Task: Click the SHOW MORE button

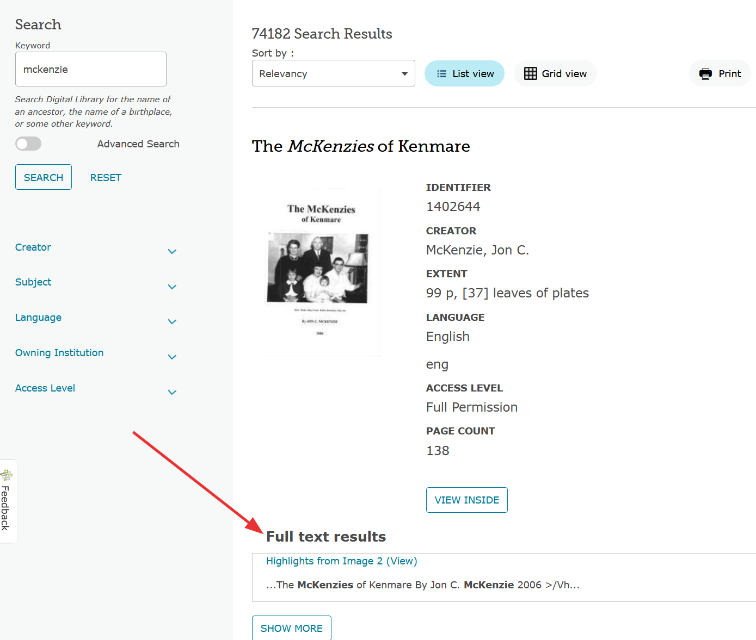Action: [x=291, y=628]
